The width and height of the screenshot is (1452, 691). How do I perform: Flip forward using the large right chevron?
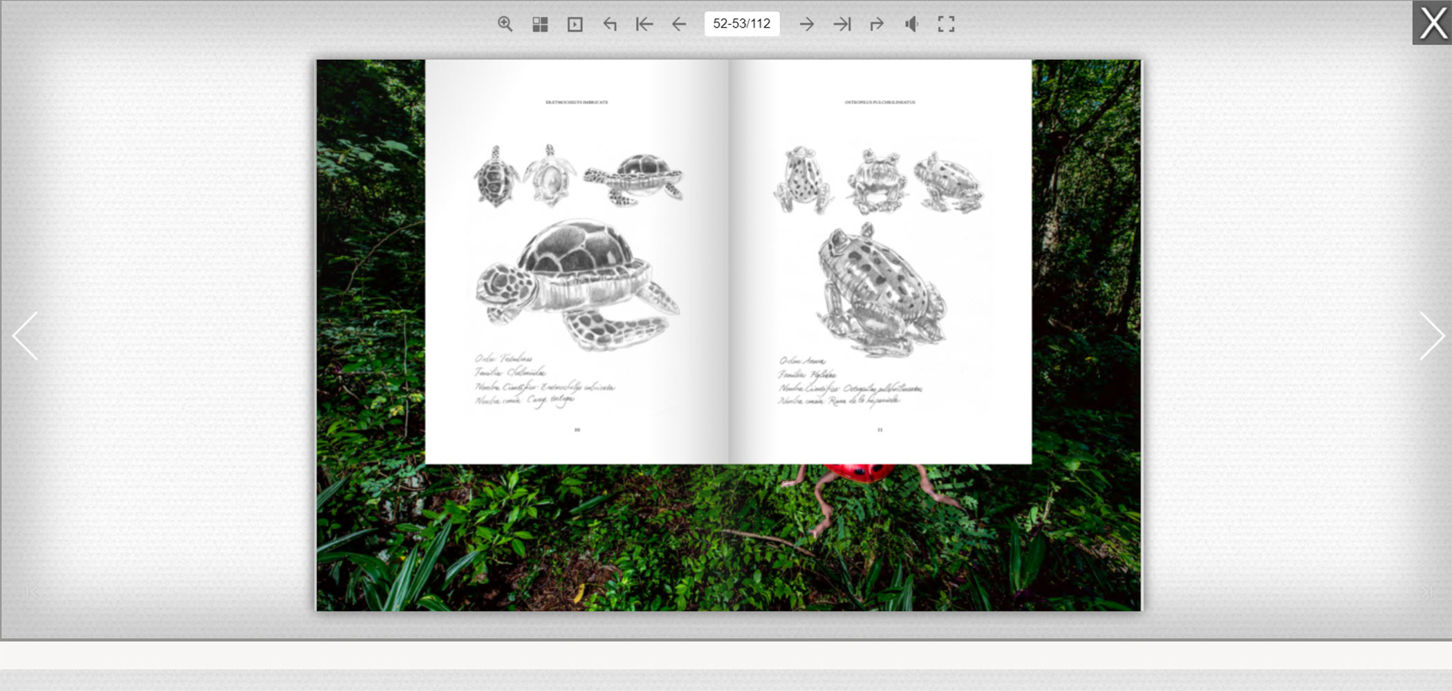pos(1431,336)
